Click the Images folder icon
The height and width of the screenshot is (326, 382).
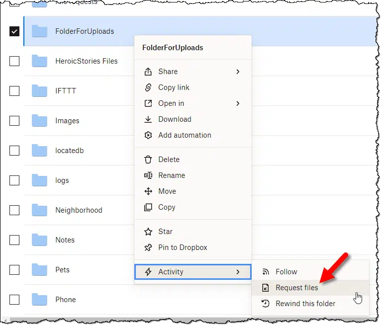point(39,121)
